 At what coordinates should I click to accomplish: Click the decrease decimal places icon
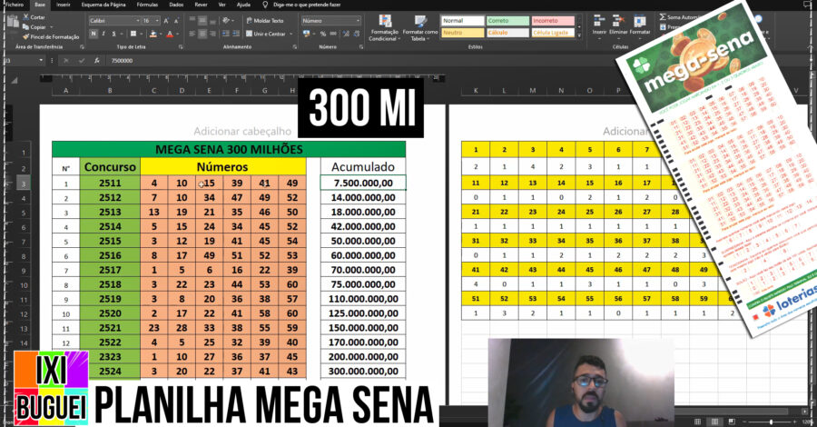tap(357, 34)
